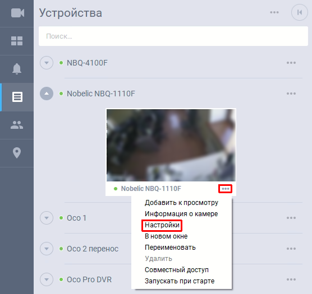Select Переименовать menu item
Viewport: 312px width, 294px height.
point(170,248)
